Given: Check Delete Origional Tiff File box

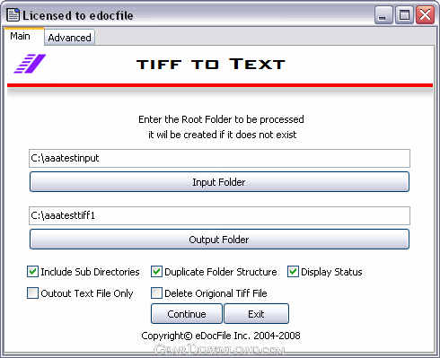Looking at the screenshot, I should [x=156, y=293].
